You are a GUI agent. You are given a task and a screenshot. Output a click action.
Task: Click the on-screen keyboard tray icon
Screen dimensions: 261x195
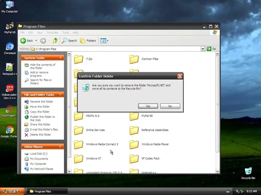point(228,191)
